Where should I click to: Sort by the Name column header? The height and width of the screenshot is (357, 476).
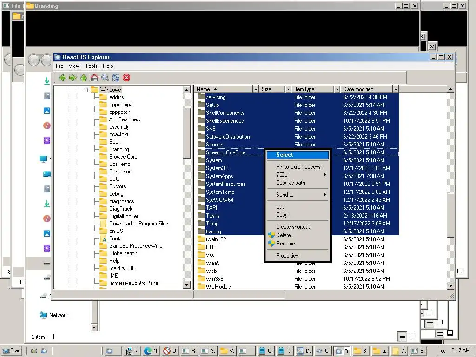pos(224,89)
